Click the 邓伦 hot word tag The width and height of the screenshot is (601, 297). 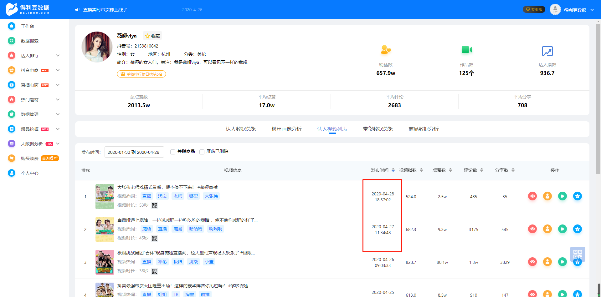click(x=162, y=262)
